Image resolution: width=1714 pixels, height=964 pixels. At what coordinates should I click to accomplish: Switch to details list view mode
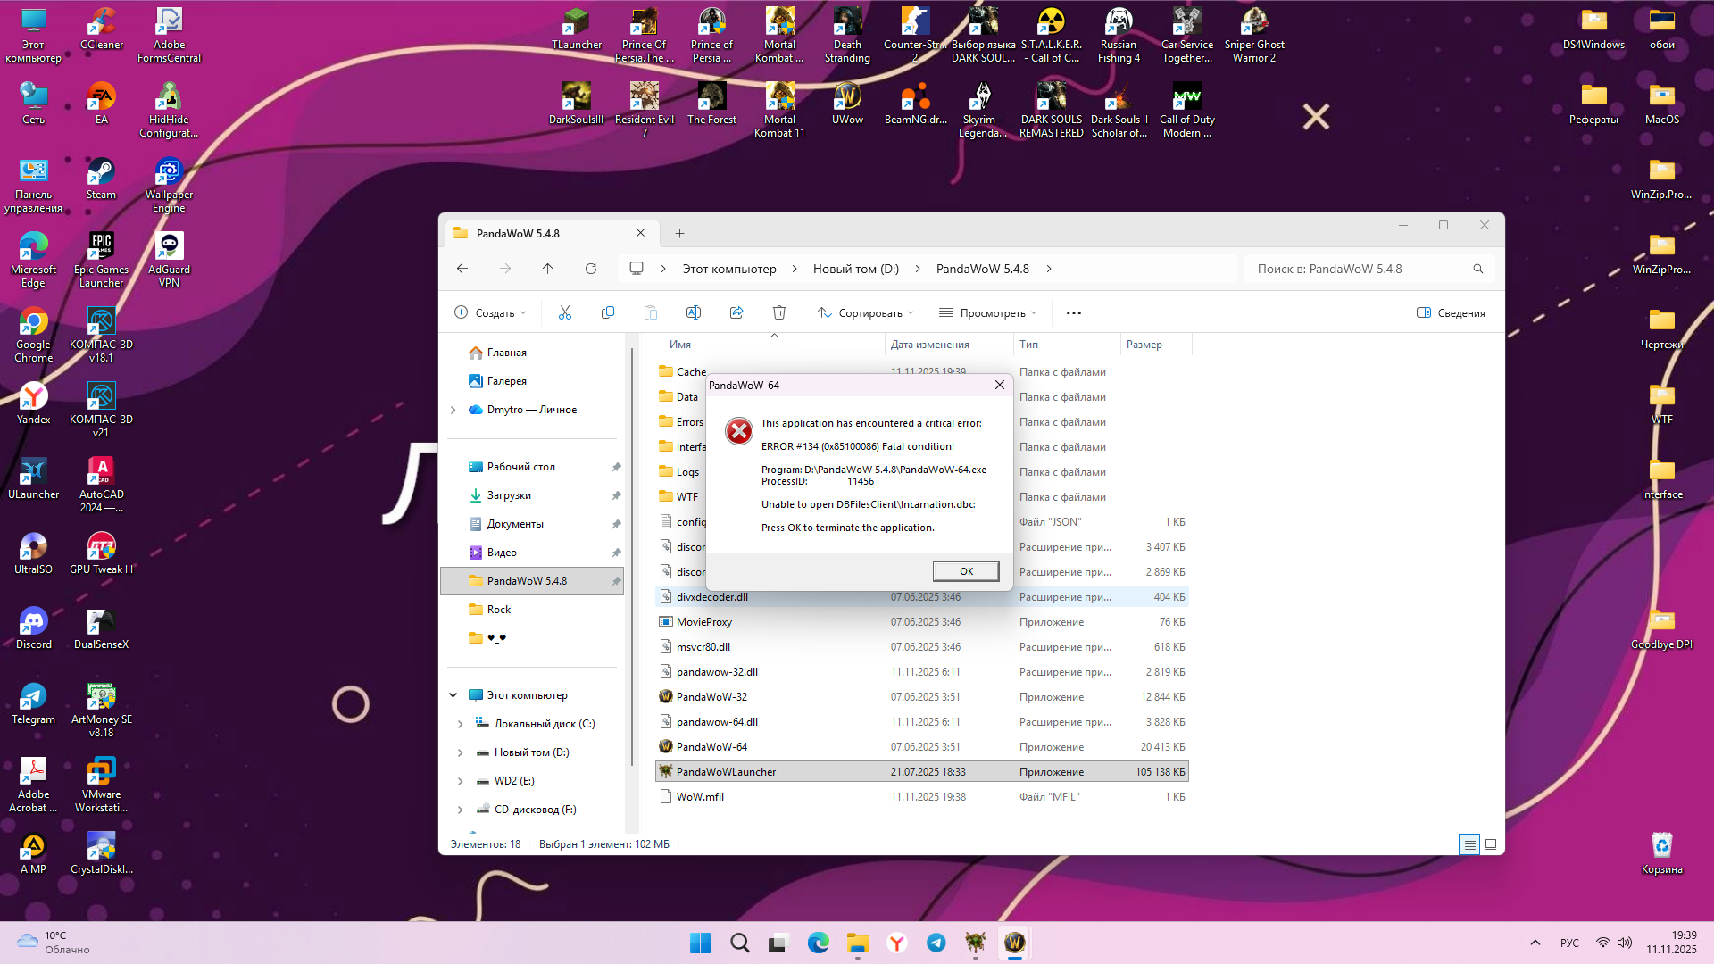pyautogui.click(x=1469, y=844)
